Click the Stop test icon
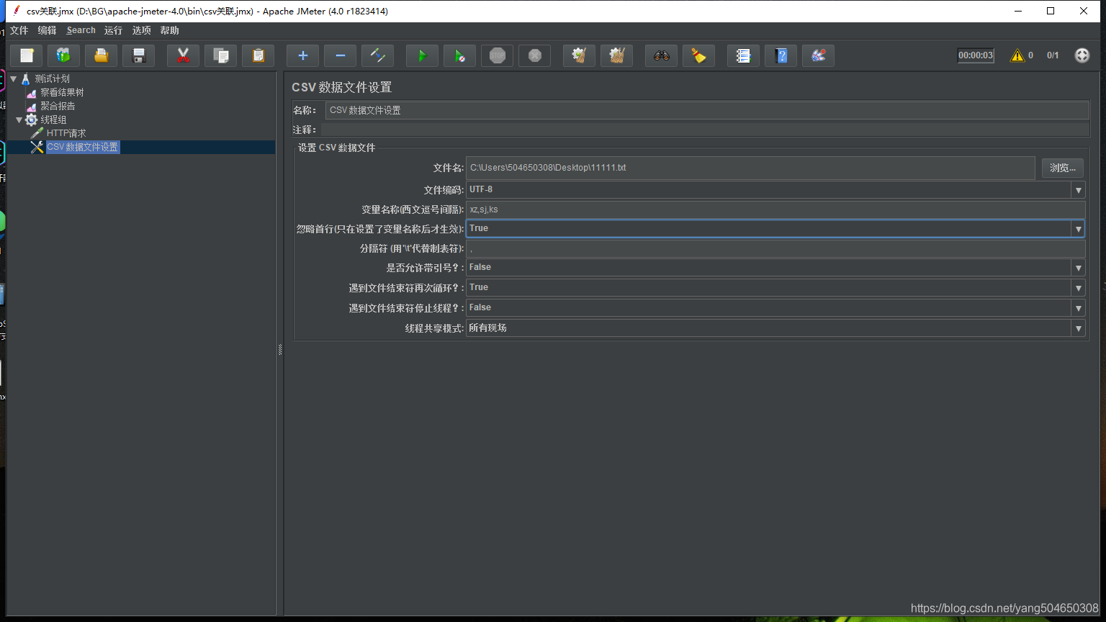1106x622 pixels. click(x=498, y=55)
